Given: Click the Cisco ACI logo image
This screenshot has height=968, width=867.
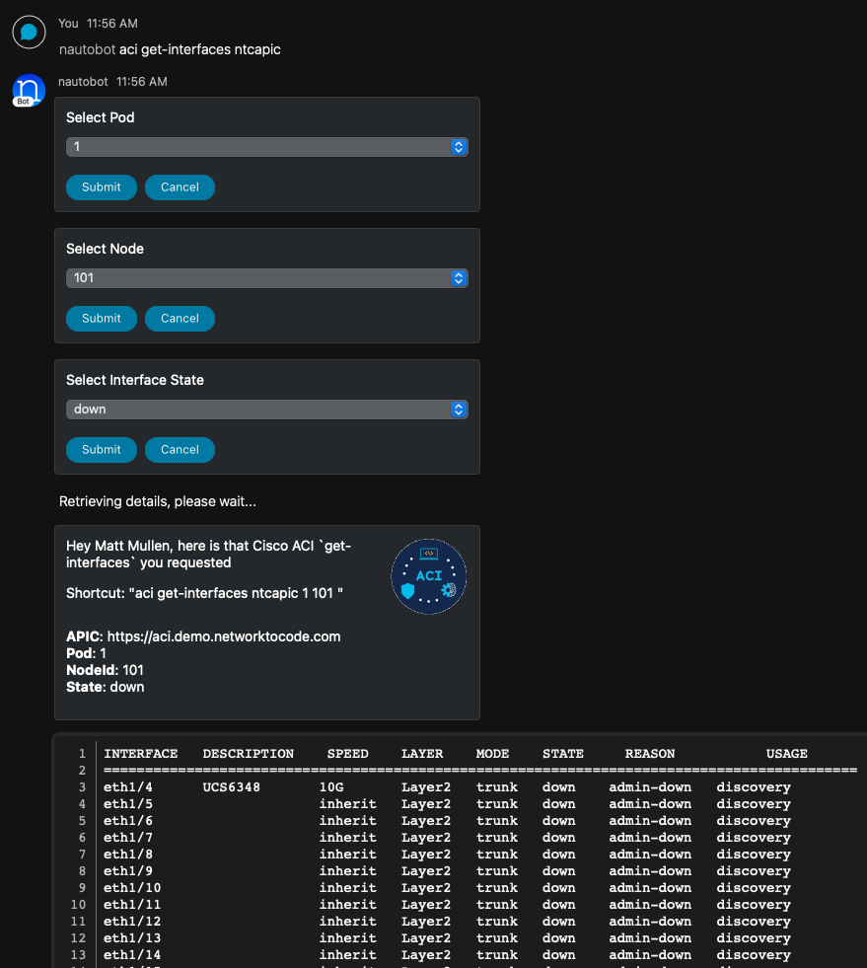Looking at the screenshot, I should tap(429, 577).
